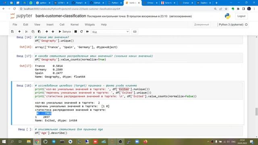
Task: Open the browser extensions puzzle icon
Action: (x=238, y=9)
